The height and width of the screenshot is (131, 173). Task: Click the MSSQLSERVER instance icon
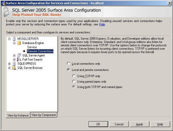pyautogui.click(x=14, y=39)
